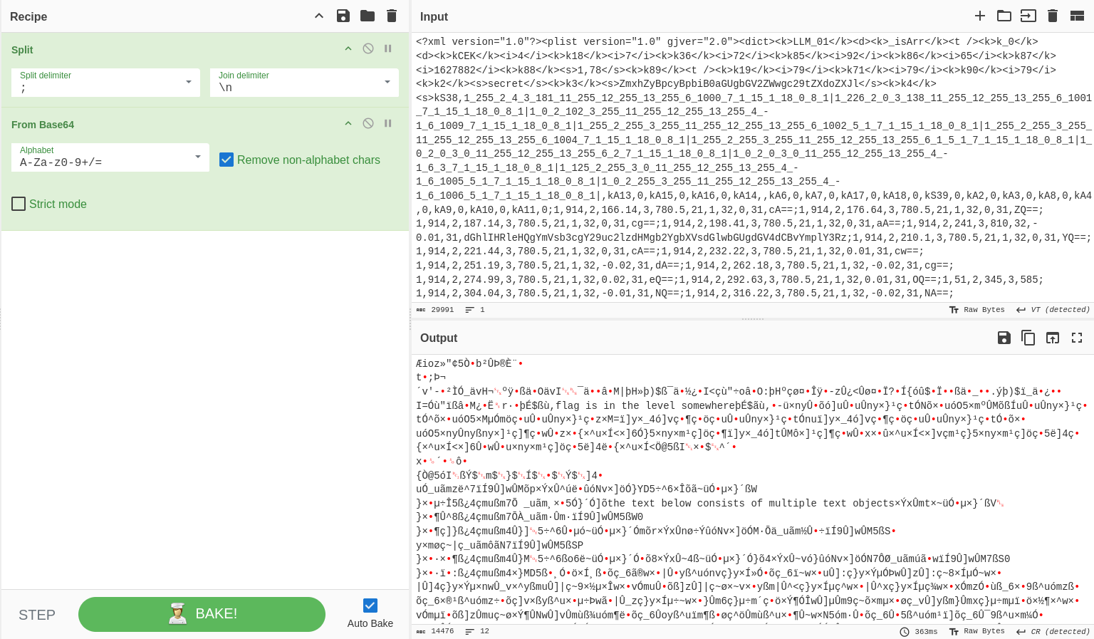The height and width of the screenshot is (639, 1094).
Task: Maximise the output pane
Action: point(1077,338)
